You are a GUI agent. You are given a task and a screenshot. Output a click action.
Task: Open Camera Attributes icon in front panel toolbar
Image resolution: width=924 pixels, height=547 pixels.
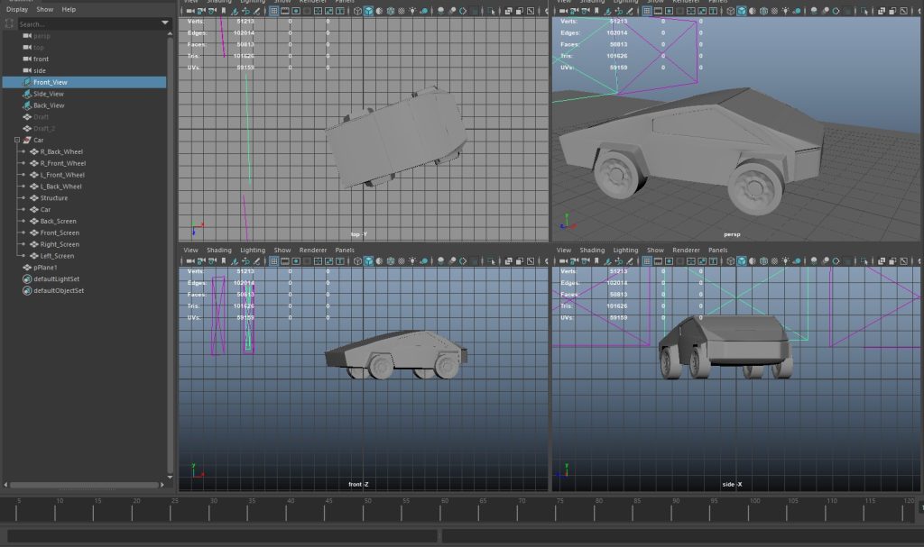tap(212, 260)
